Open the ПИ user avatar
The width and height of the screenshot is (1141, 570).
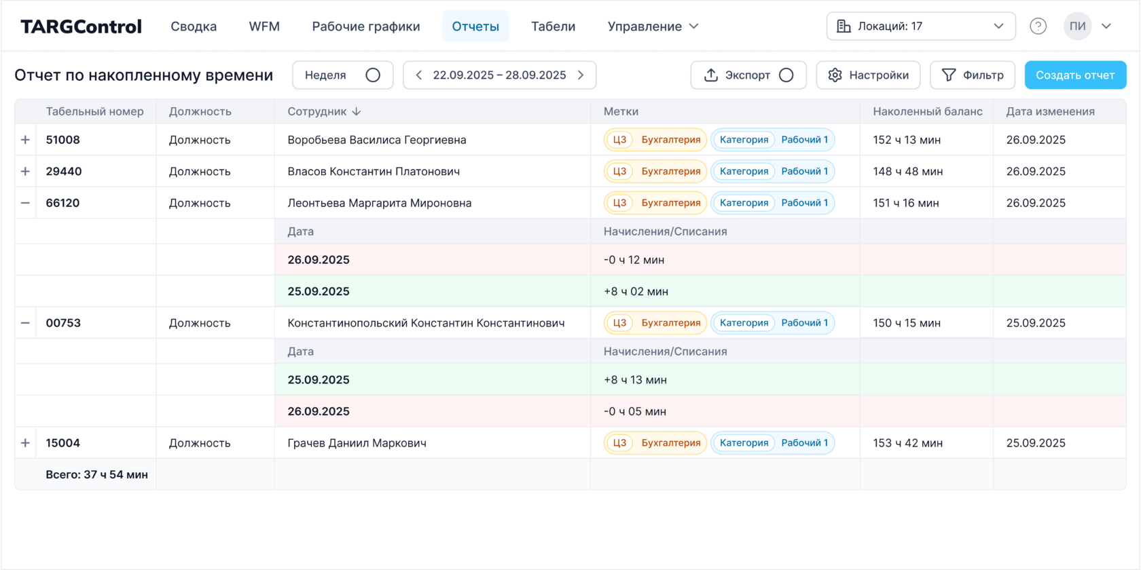coord(1077,26)
